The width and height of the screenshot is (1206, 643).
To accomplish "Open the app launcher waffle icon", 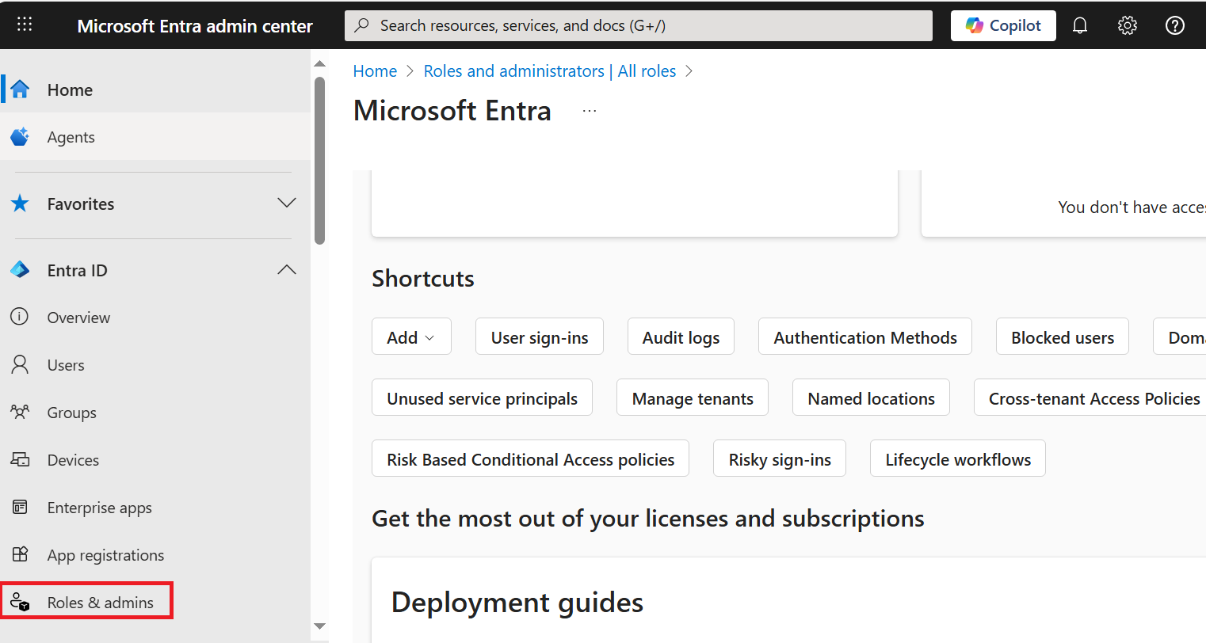I will point(25,25).
